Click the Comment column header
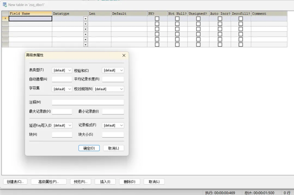Image resolution: width=294 pixels, height=195 pixels. (269, 14)
